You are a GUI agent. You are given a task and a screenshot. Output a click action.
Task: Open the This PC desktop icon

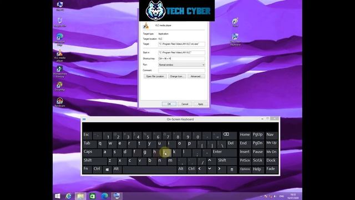click(60, 6)
